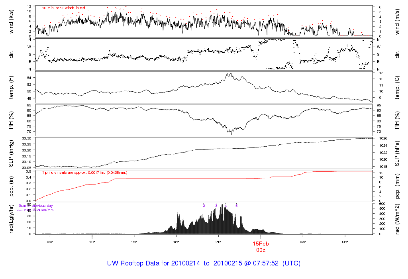
Task: Click the 'Tip increments are approx. 0.00171in.' note
Action: click(x=75, y=173)
